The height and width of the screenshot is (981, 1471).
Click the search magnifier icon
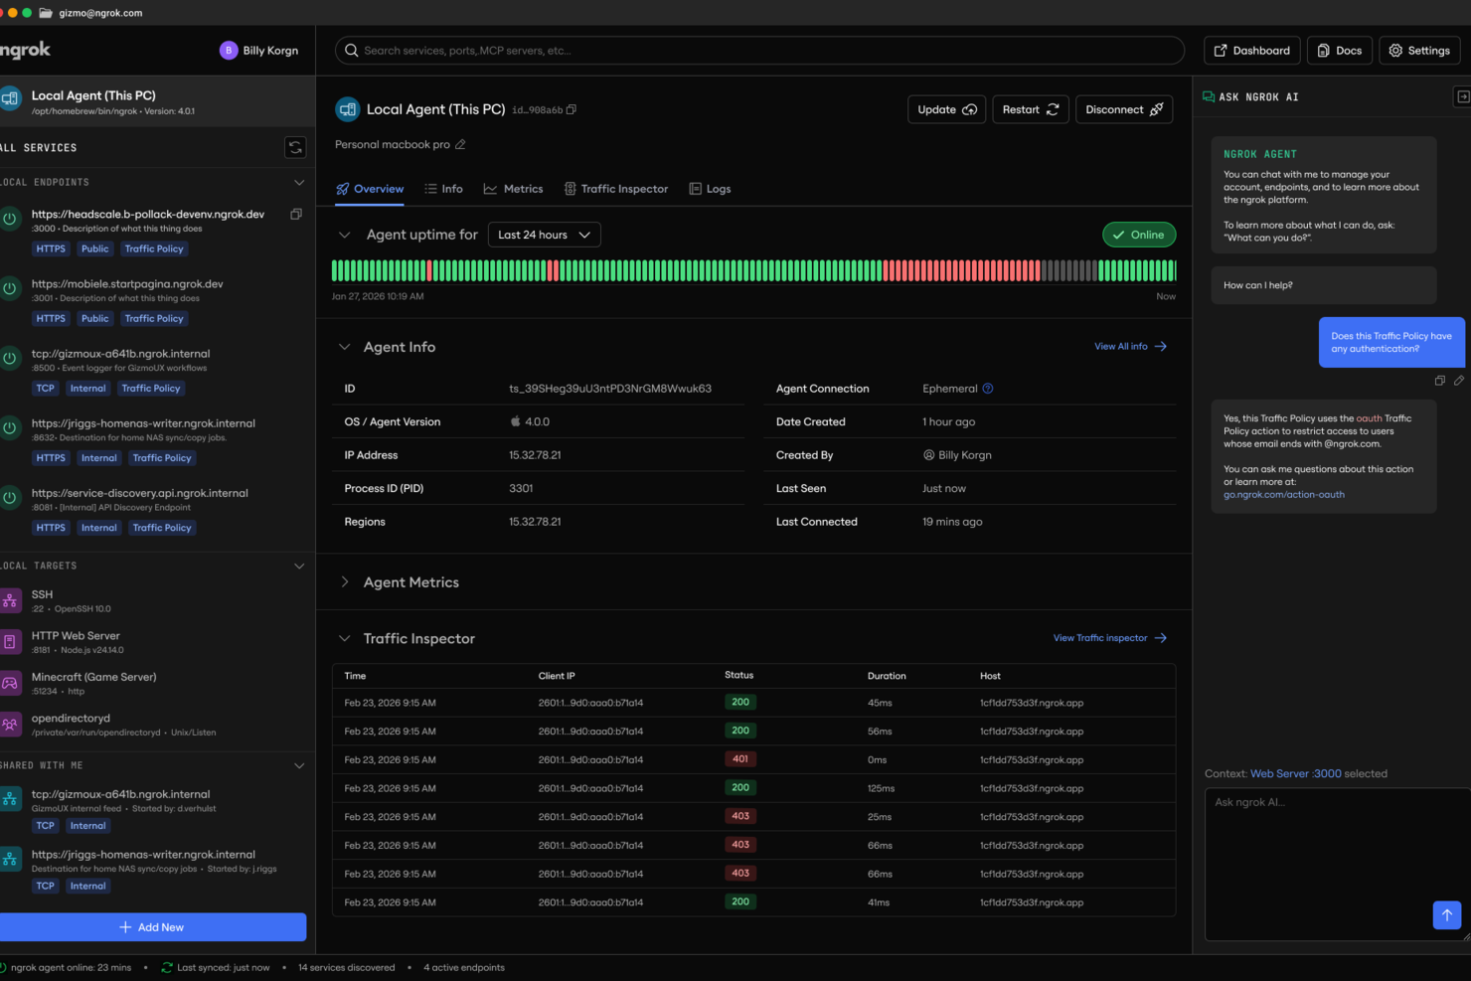pyautogui.click(x=351, y=51)
